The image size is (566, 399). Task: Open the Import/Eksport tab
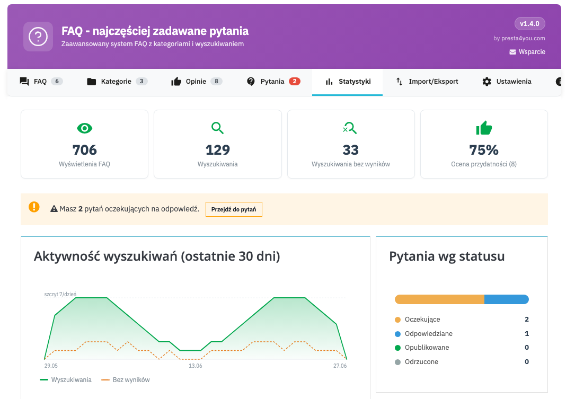pyautogui.click(x=427, y=82)
